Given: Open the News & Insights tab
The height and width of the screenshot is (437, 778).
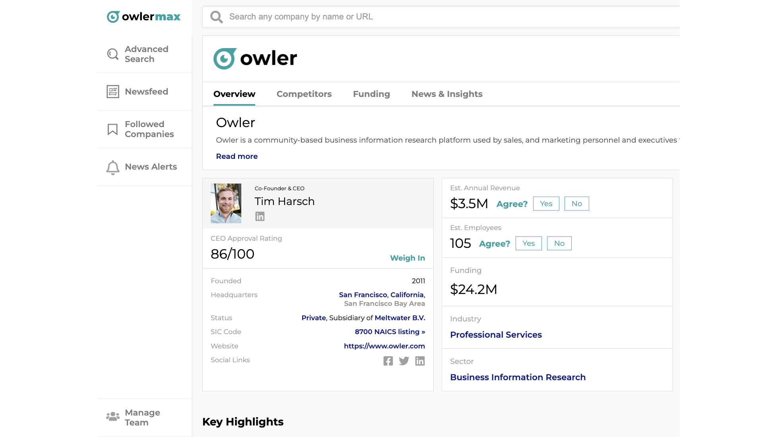Looking at the screenshot, I should click(446, 94).
